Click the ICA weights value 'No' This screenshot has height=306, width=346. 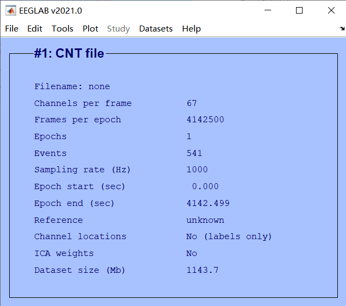pos(192,253)
